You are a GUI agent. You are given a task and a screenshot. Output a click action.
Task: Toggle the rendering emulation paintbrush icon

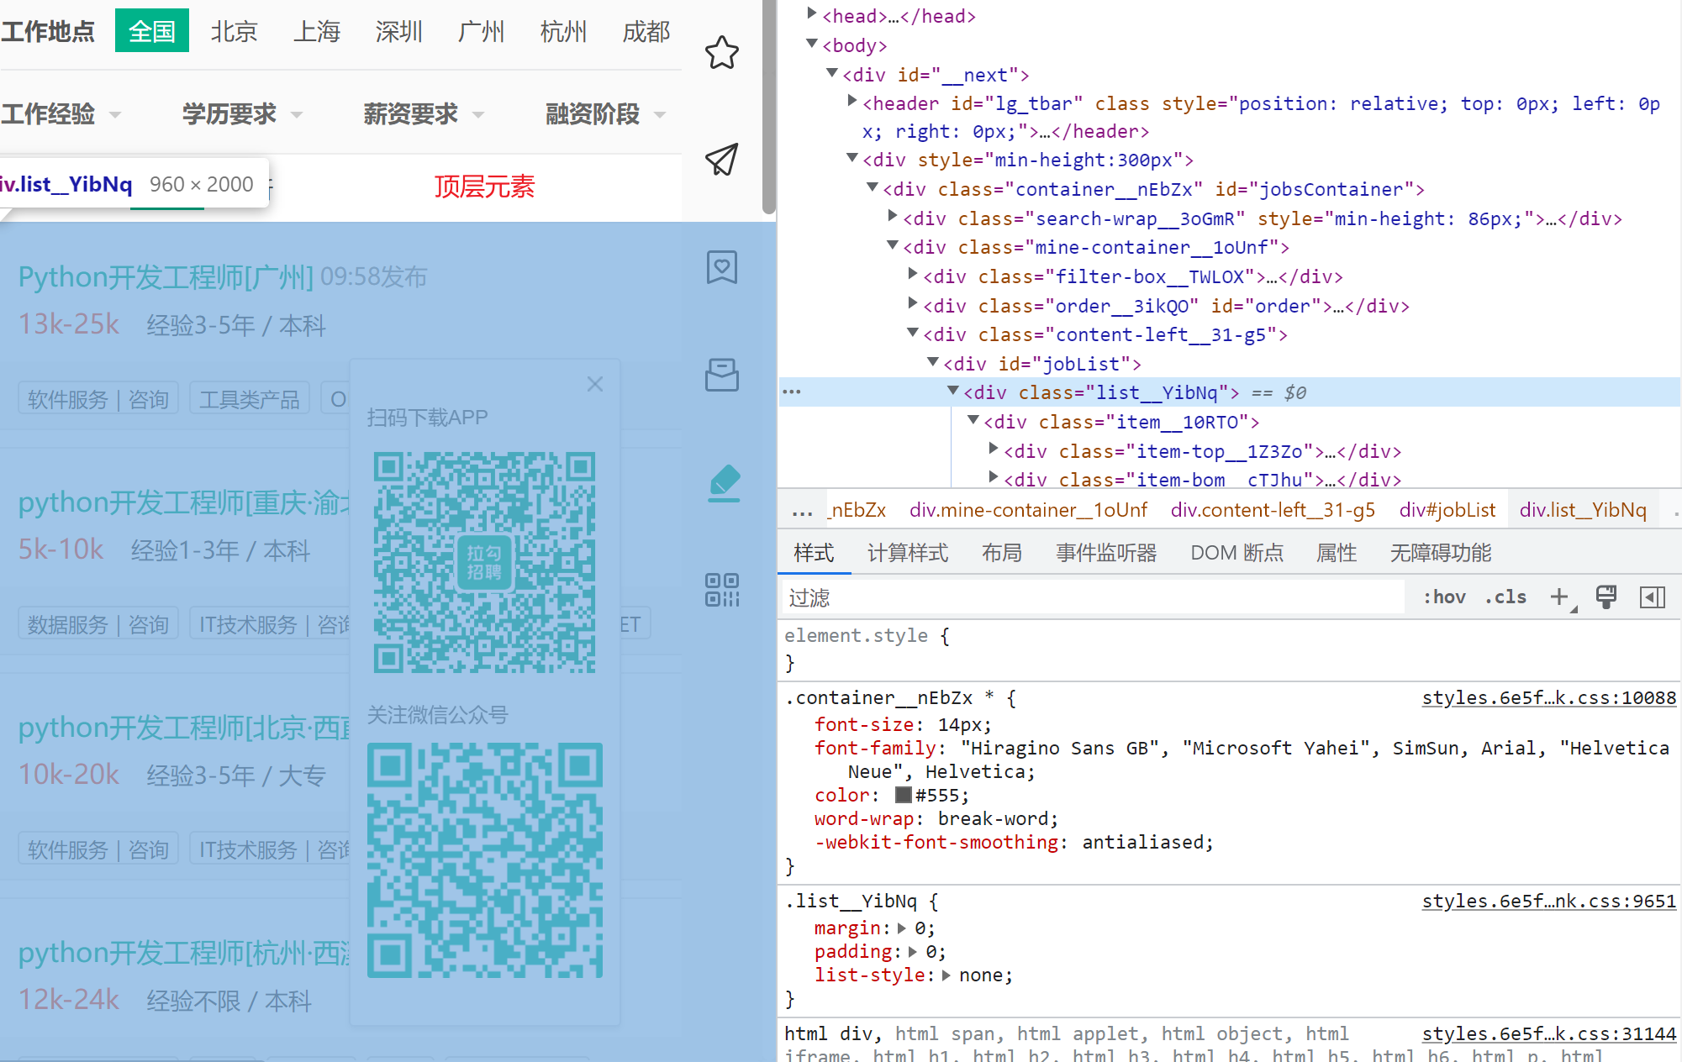(1606, 597)
